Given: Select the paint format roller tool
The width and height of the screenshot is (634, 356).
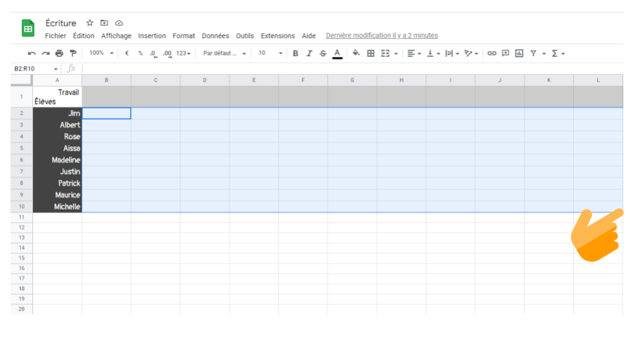Looking at the screenshot, I should point(73,53).
